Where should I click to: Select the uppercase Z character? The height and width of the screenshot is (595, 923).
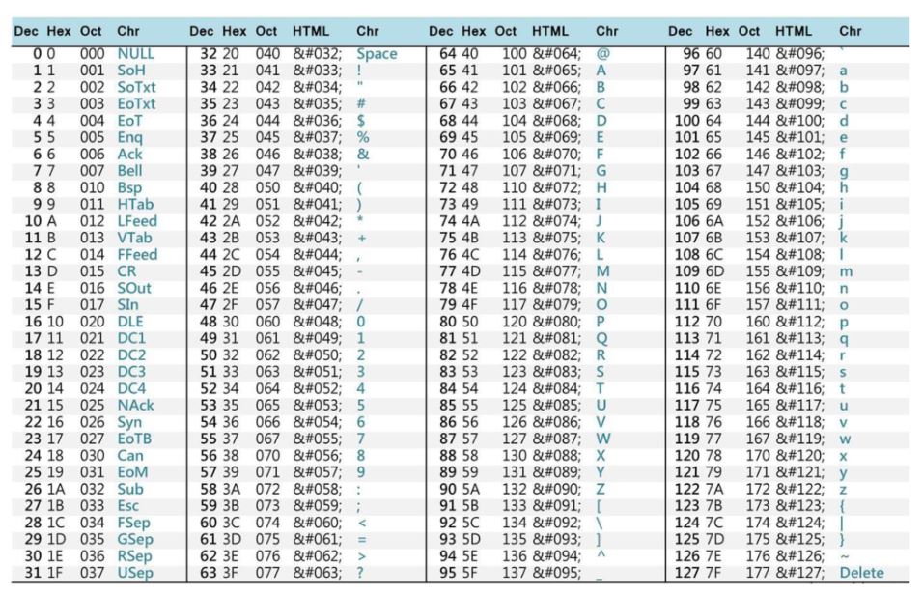[601, 489]
